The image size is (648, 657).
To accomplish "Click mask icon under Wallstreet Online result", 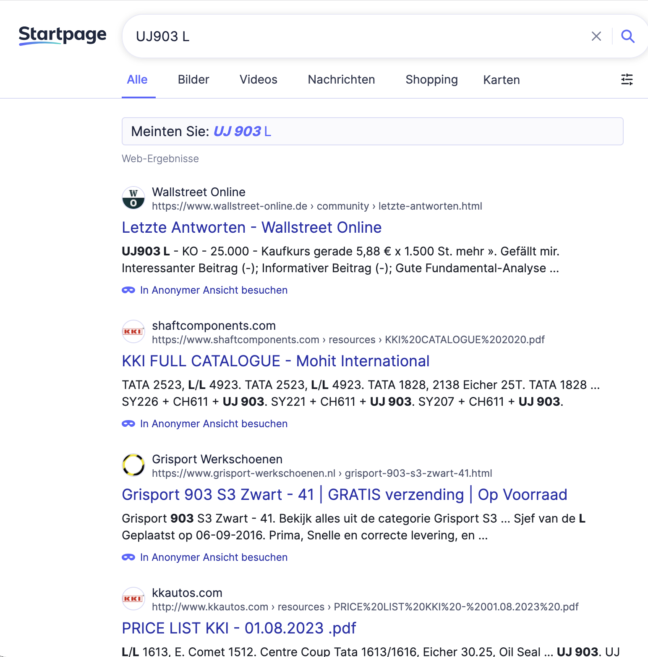I will 128,290.
